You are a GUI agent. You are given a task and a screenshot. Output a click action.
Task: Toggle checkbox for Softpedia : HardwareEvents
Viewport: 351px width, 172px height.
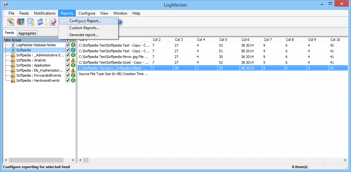68,80
